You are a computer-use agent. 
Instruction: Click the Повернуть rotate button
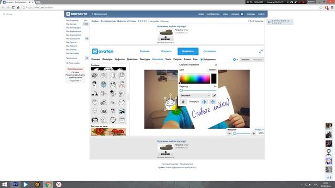pos(194,102)
